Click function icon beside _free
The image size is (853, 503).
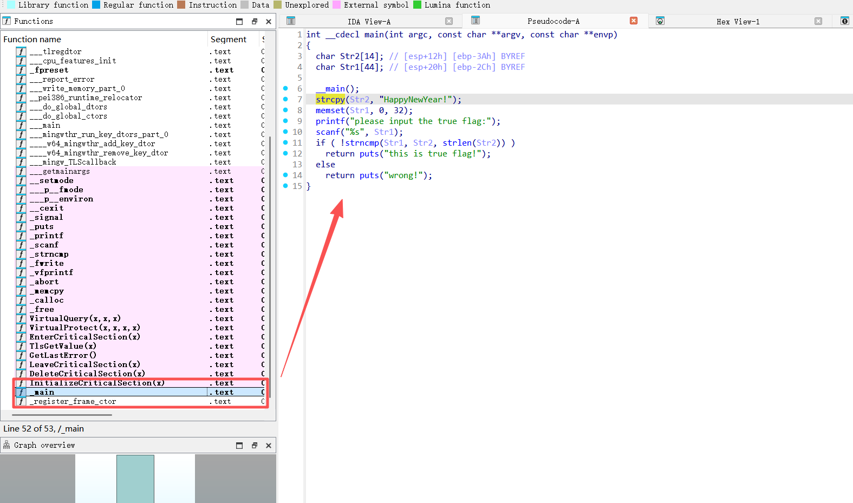point(21,309)
